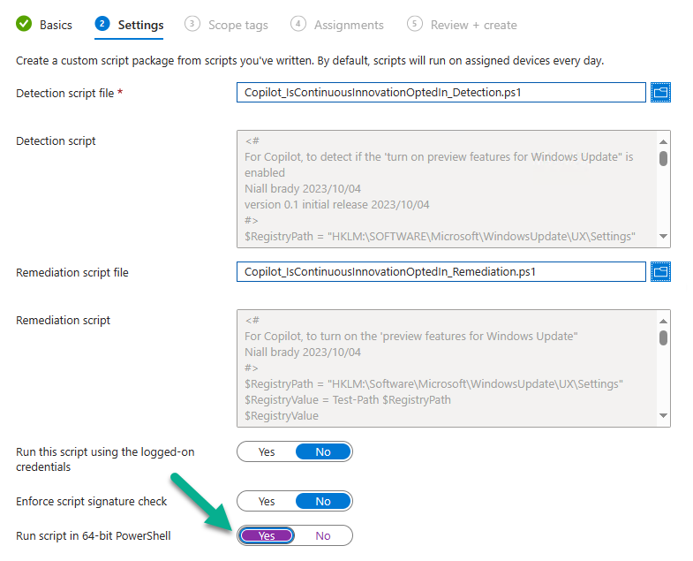Select No for 64-bit PowerShell
Screen dimensions: 693x561
[x=323, y=535]
